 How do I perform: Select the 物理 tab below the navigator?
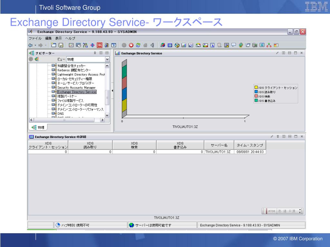point(38,127)
